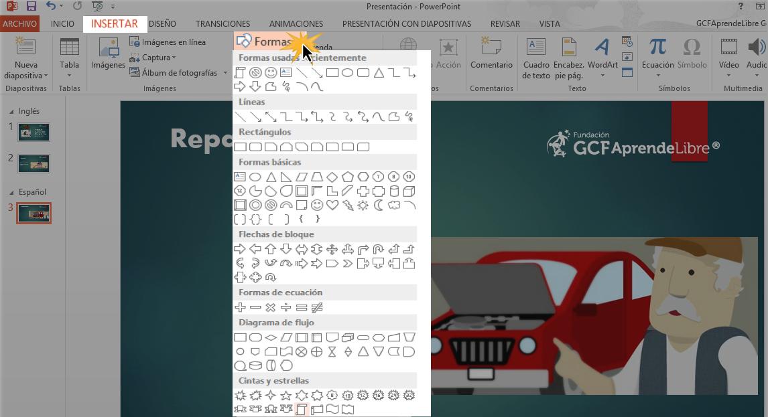This screenshot has width=768, height=417.
Task: Open the REVISAR tab
Action: click(x=505, y=23)
